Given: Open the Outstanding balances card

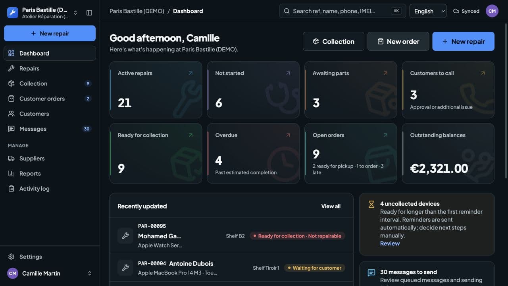Looking at the screenshot, I should coord(448,153).
